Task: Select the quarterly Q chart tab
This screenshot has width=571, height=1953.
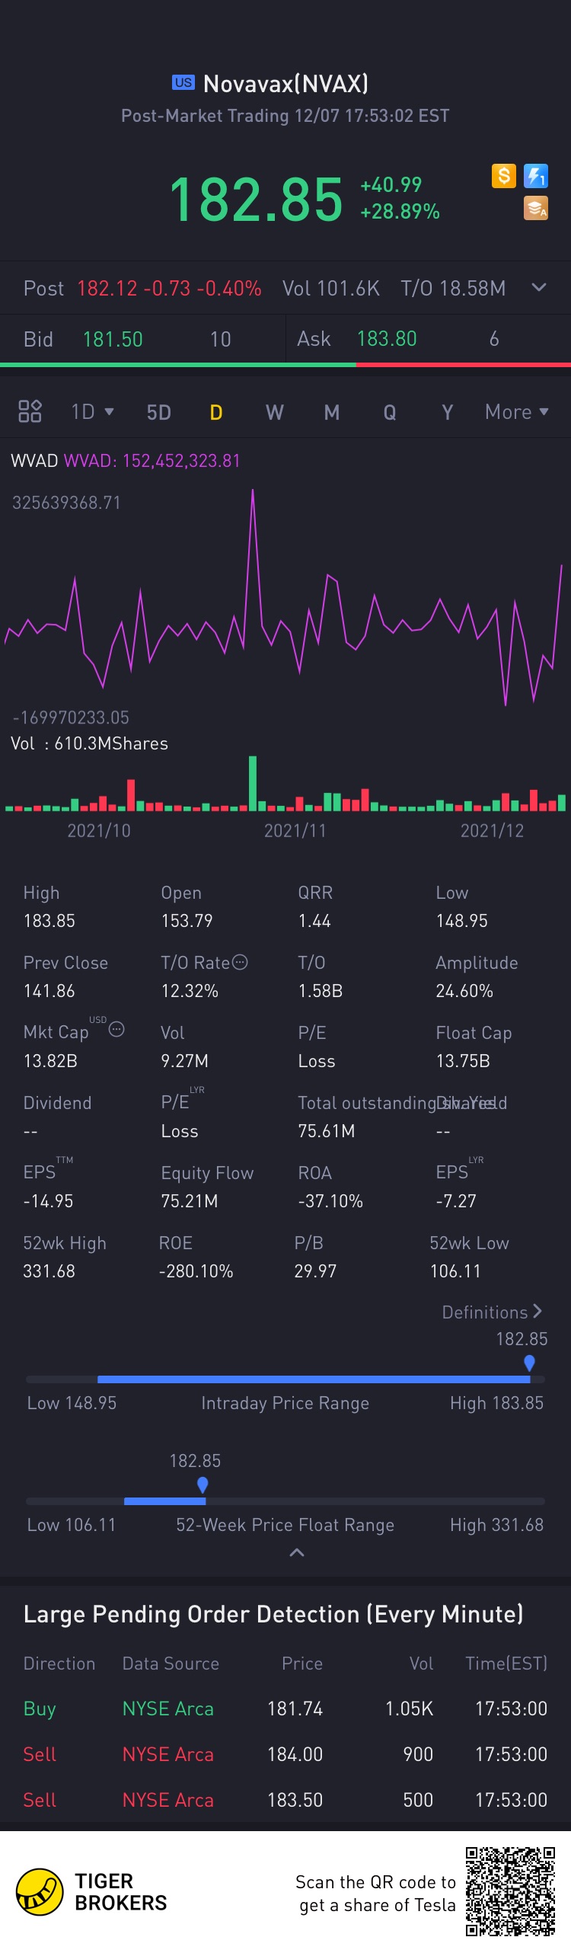Action: tap(390, 412)
